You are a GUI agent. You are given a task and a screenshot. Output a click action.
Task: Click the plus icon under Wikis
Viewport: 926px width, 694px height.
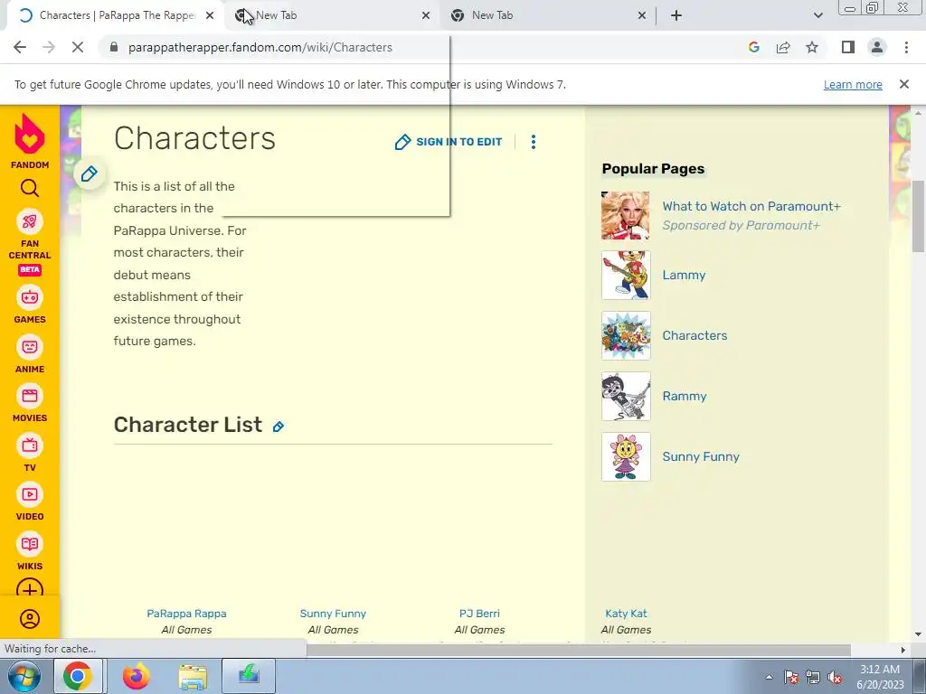30,589
